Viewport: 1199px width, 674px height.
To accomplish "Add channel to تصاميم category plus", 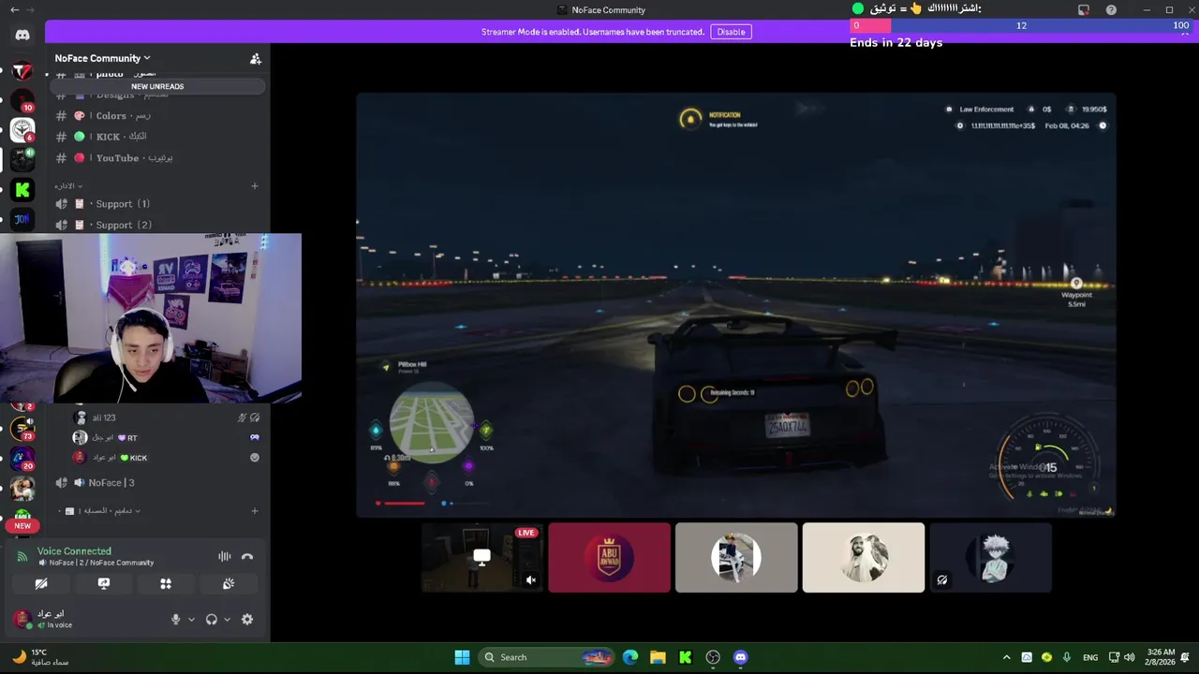I will click(x=255, y=511).
